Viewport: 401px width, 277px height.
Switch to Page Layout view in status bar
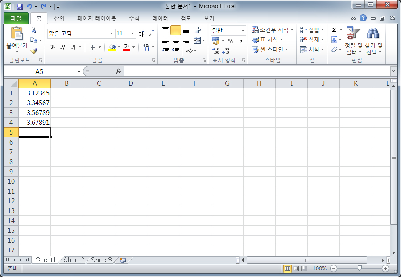(x=296, y=269)
